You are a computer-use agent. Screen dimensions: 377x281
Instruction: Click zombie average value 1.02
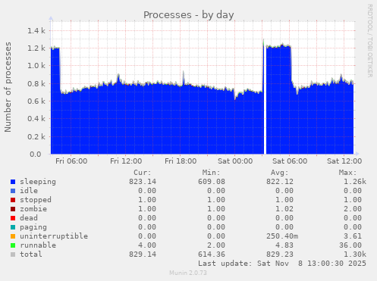click(284, 209)
